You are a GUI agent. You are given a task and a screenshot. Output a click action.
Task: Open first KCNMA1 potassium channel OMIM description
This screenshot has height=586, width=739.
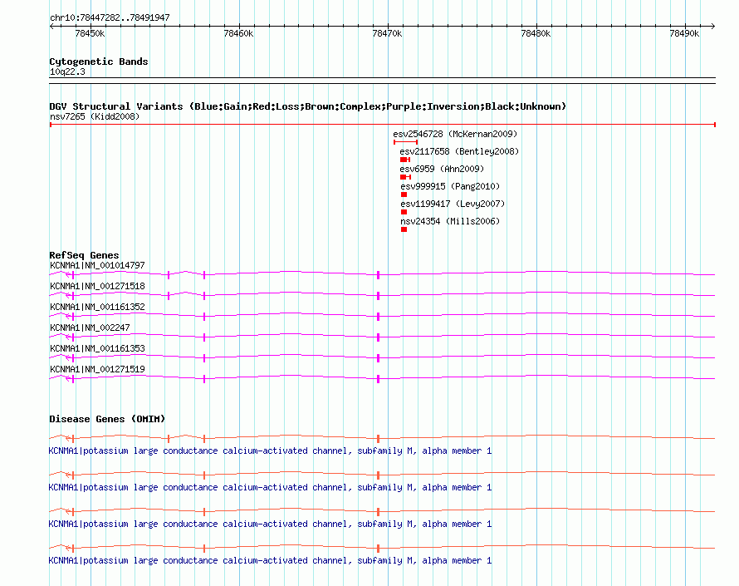click(x=270, y=451)
